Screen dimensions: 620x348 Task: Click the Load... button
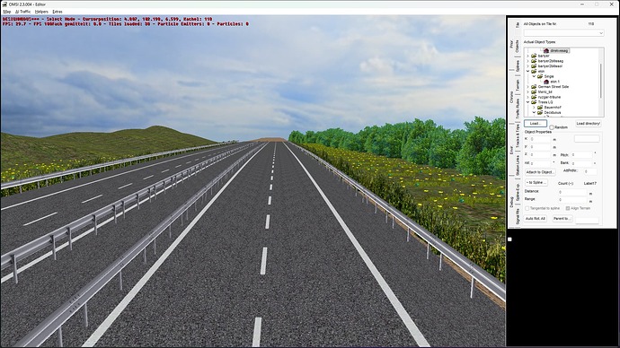click(x=536, y=124)
